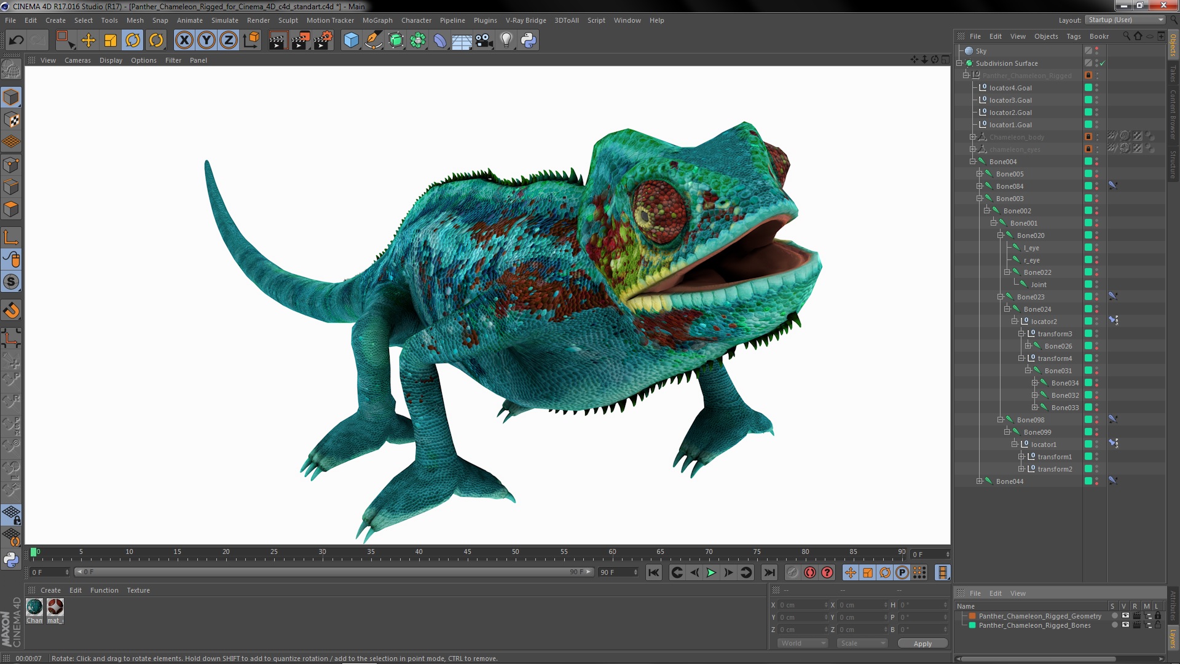Add Cube primitive object
Screen dimensions: 1180x664
click(x=351, y=41)
